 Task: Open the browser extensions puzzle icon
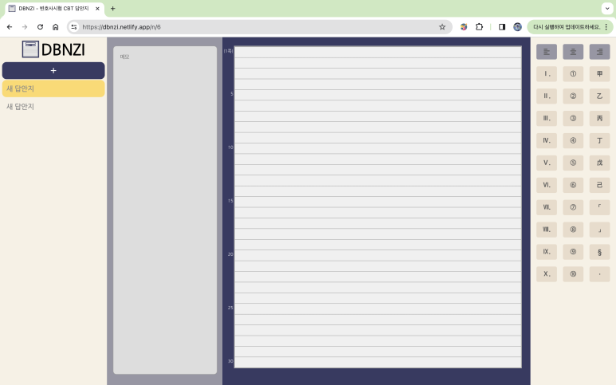[479, 26]
